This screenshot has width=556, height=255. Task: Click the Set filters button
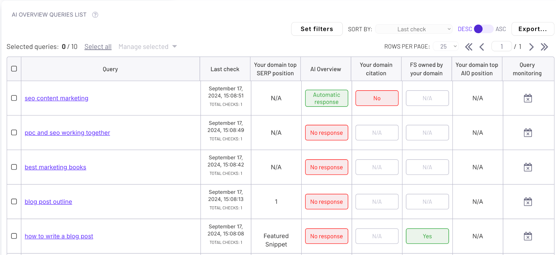(317, 29)
